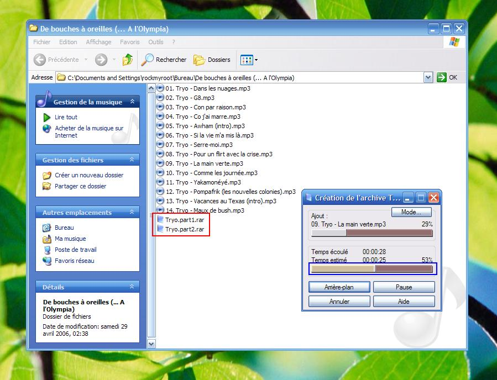Collapse the Autres emplacements panel
The image size is (497, 380).
[x=132, y=213]
